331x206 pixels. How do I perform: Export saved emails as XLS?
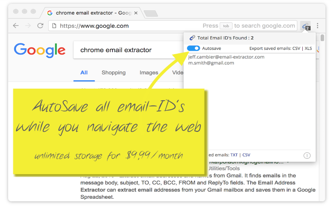[308, 48]
